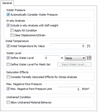Open the water level function icon button
This screenshot has height=112, width=98.
click(x=89, y=58)
